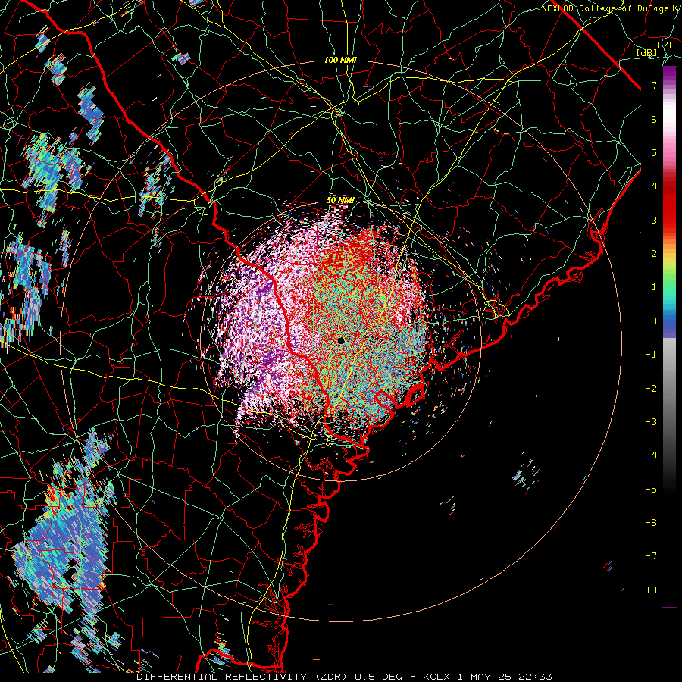Click the positive 2 scale label

tap(654, 254)
